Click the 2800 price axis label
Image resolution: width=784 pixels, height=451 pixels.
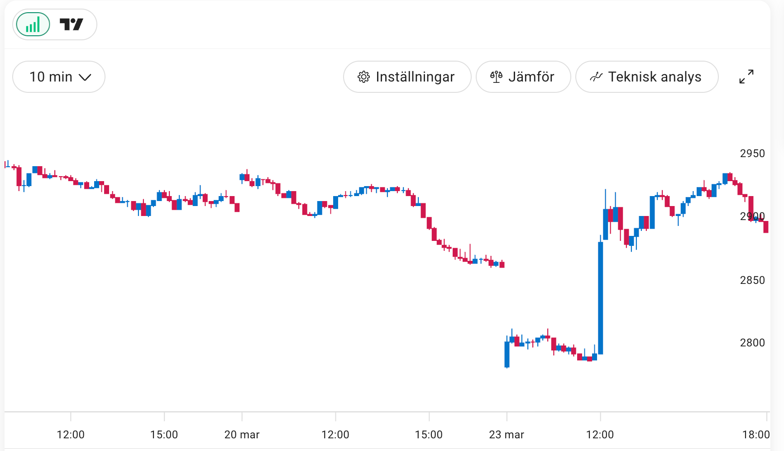[x=752, y=343]
